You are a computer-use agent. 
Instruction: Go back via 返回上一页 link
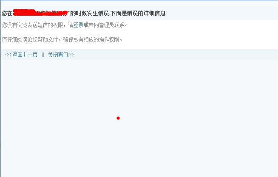click(x=25, y=55)
